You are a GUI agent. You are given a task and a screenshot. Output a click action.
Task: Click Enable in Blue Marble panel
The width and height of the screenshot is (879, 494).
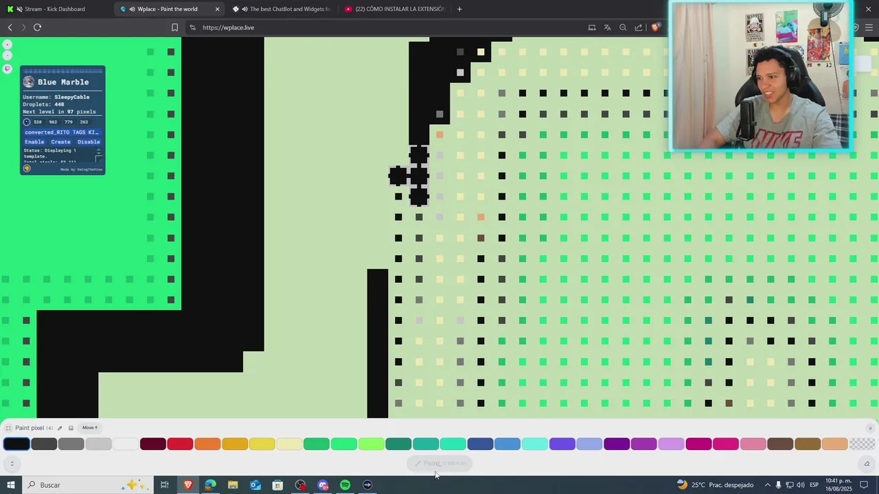click(34, 142)
